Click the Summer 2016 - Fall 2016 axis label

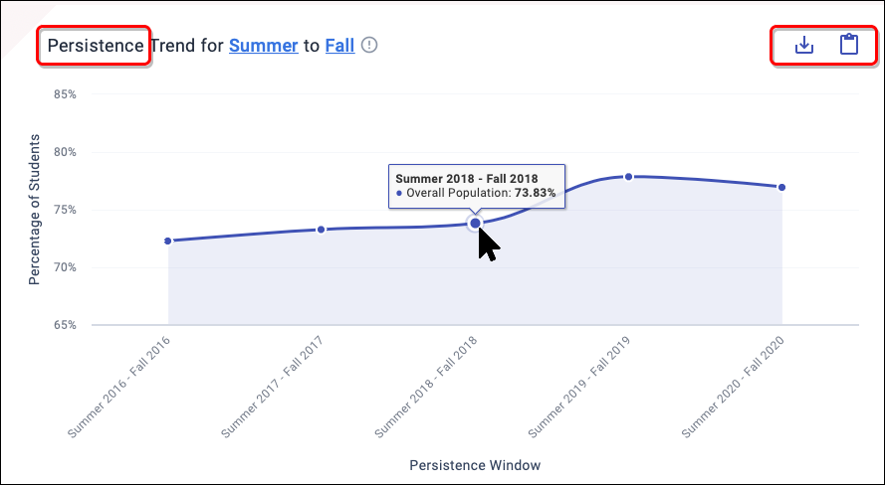120,387
